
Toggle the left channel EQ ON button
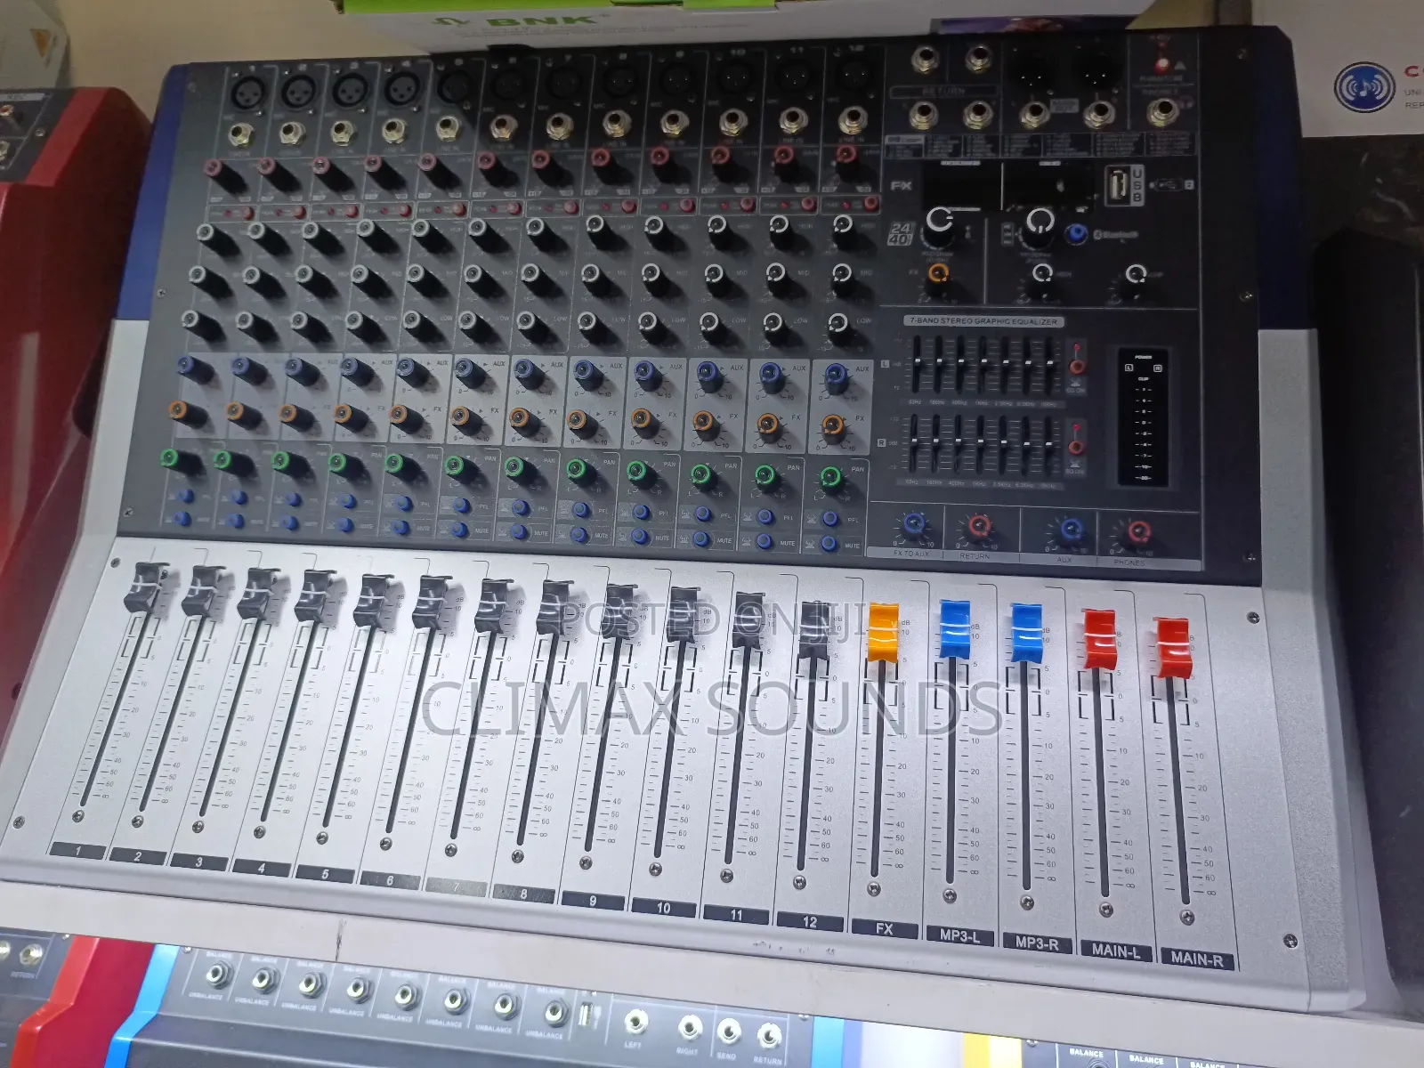click(1076, 367)
